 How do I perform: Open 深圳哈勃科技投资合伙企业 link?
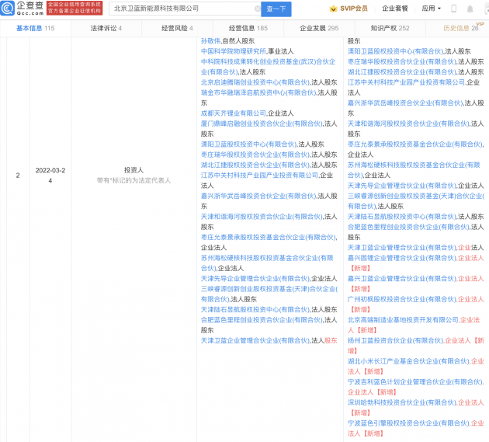pyautogui.click(x=402, y=402)
